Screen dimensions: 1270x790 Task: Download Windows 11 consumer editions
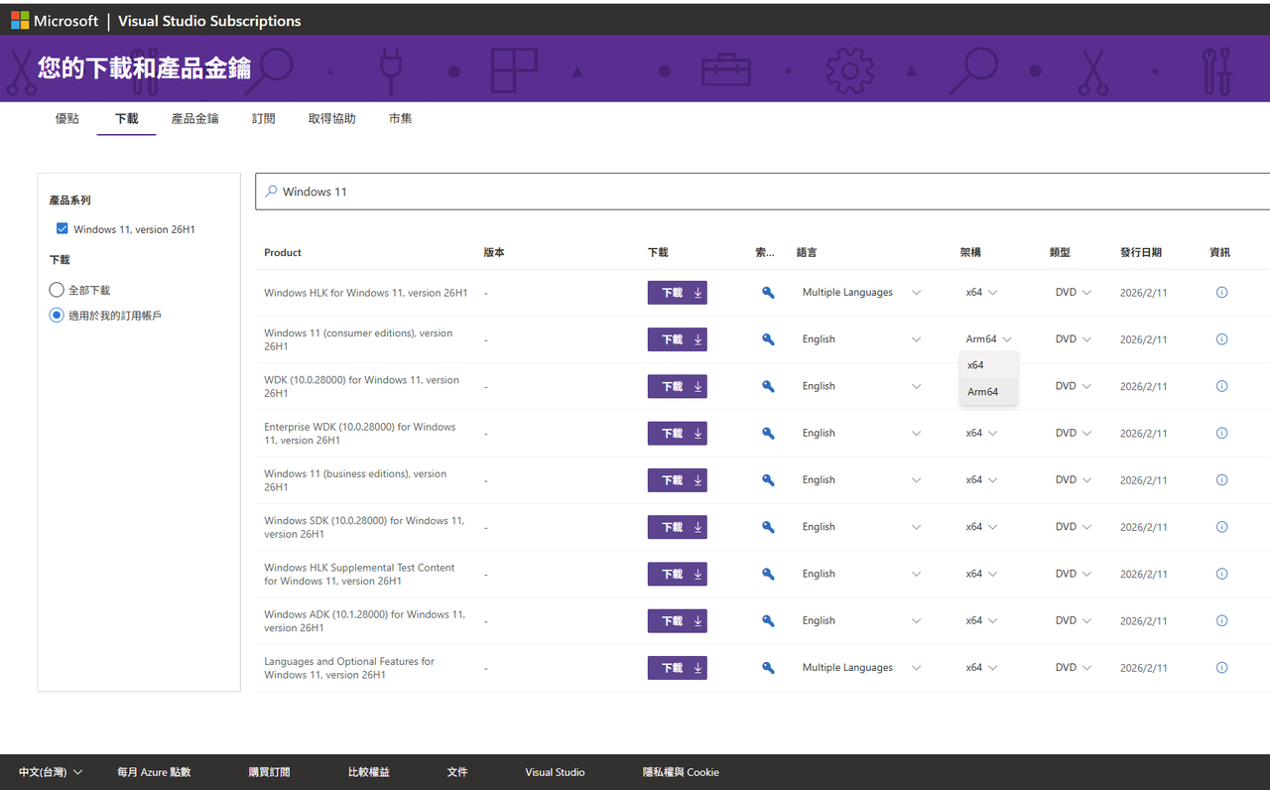click(677, 339)
